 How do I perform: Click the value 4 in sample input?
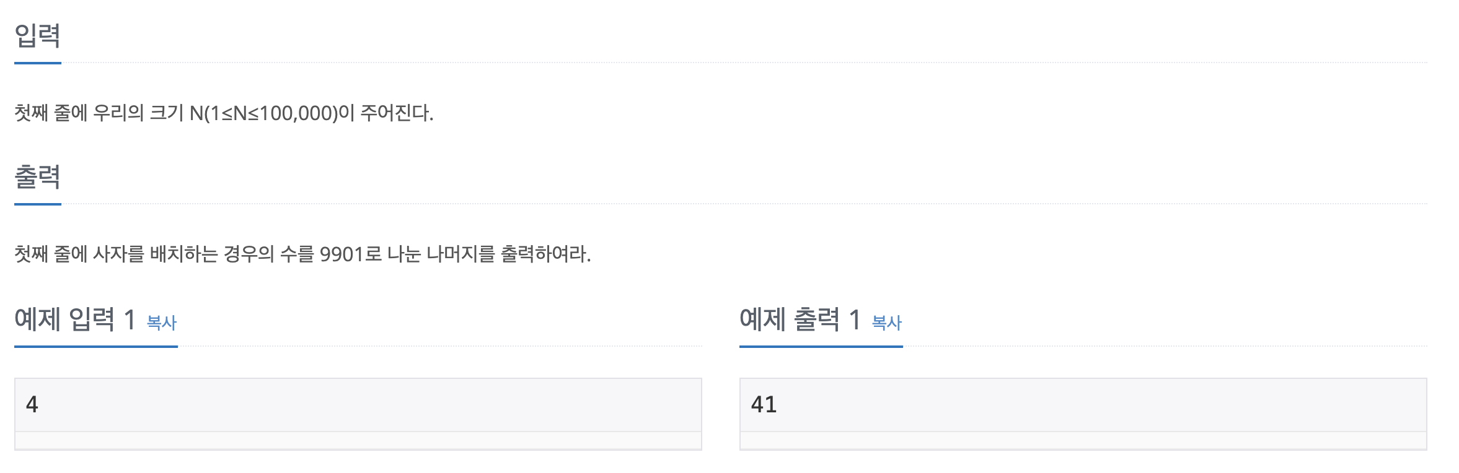click(x=32, y=405)
